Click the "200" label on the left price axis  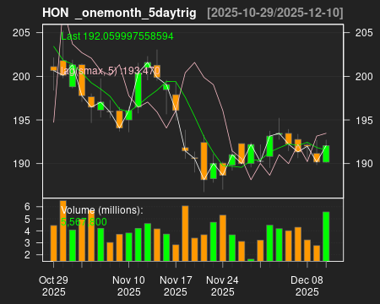(21, 76)
